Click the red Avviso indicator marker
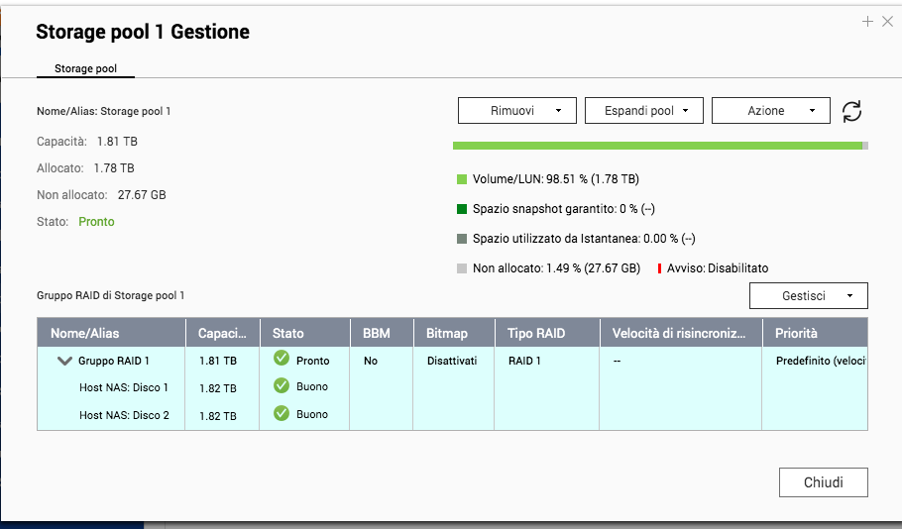This screenshot has width=902, height=529. 659,267
